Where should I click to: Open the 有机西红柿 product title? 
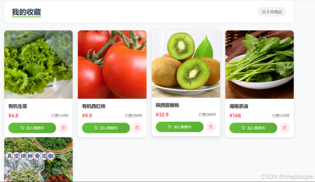93,106
